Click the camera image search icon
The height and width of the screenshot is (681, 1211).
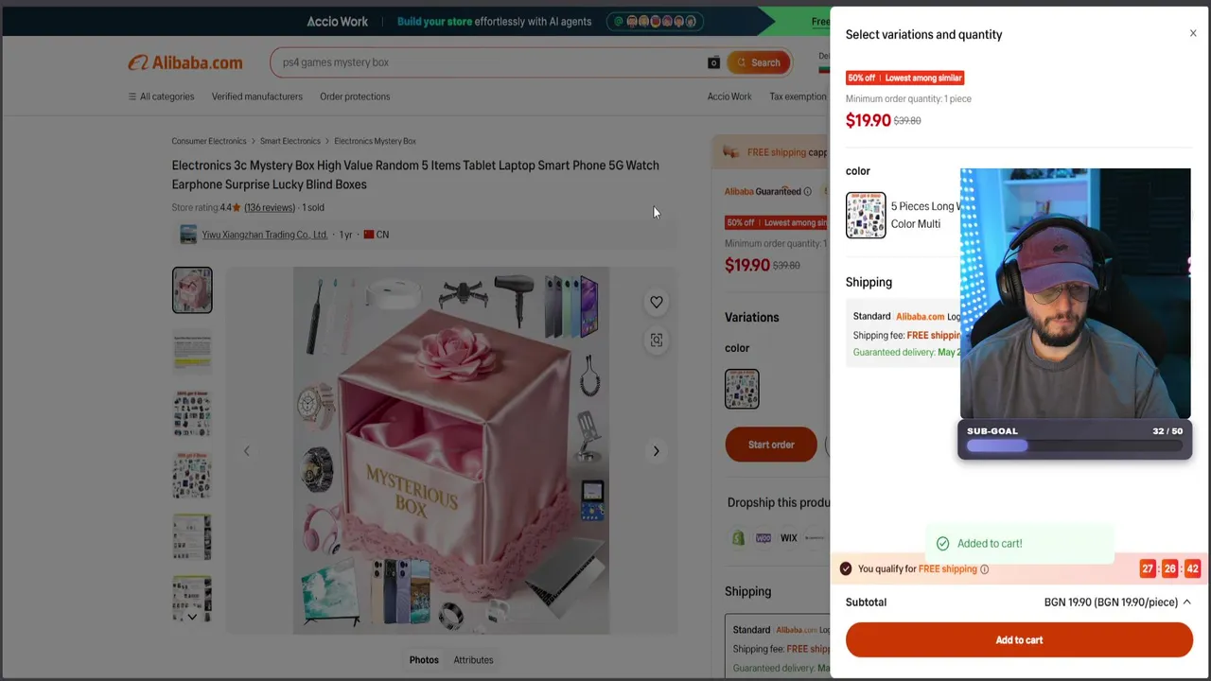click(713, 62)
